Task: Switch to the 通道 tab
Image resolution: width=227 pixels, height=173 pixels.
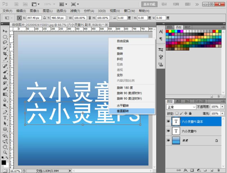Action: click(x=179, y=101)
